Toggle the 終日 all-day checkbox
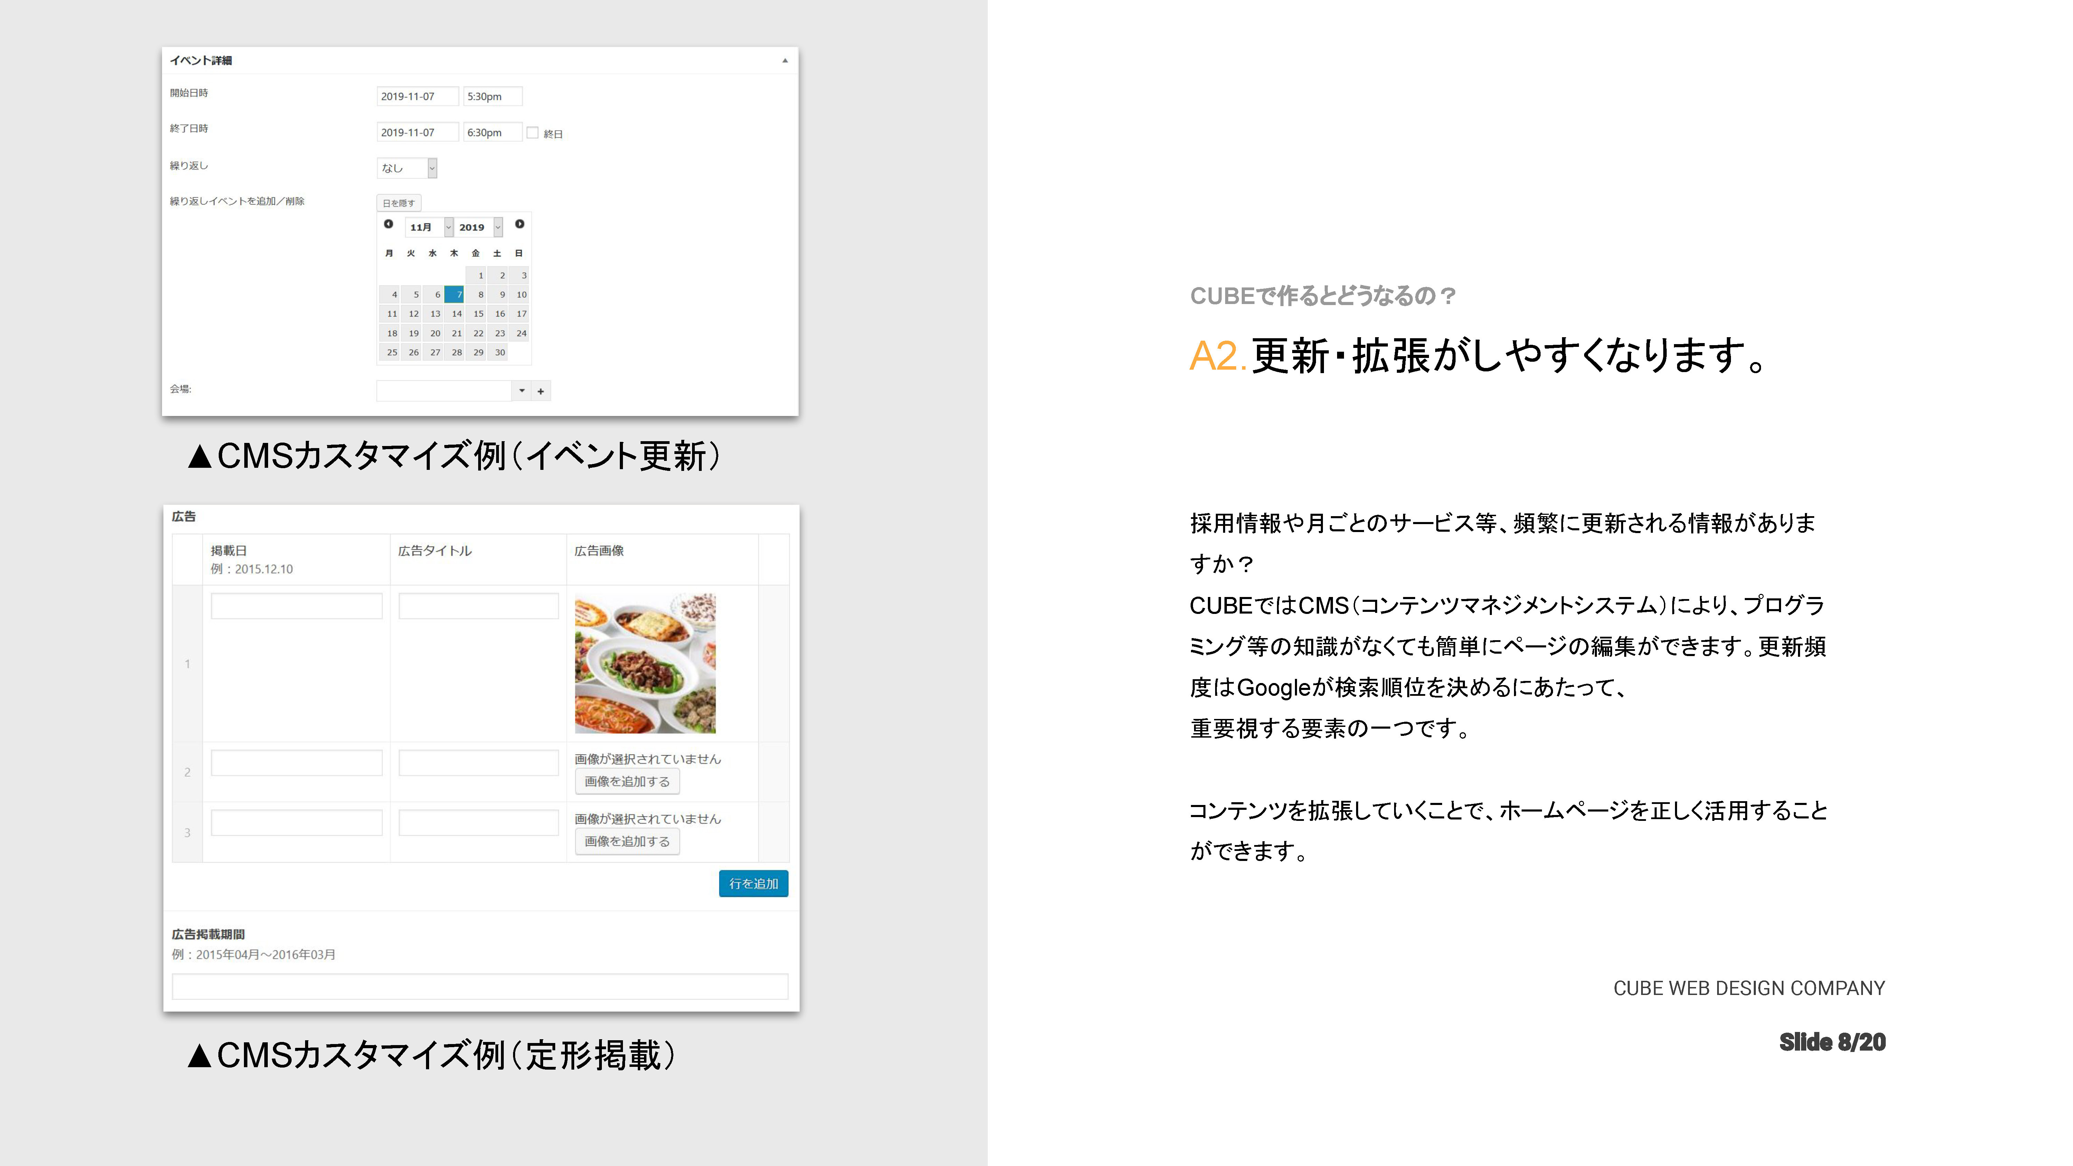This screenshot has width=2073, height=1166. click(x=533, y=133)
